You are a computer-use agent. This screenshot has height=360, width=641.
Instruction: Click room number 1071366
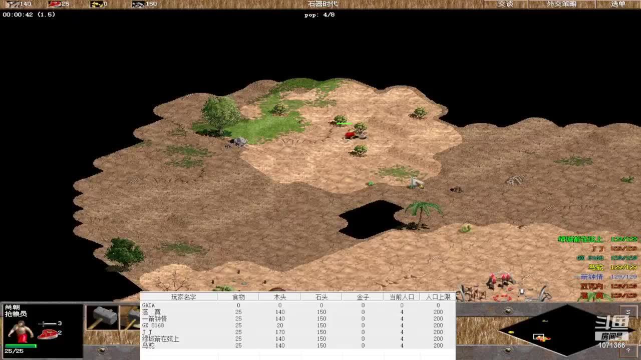click(x=611, y=345)
